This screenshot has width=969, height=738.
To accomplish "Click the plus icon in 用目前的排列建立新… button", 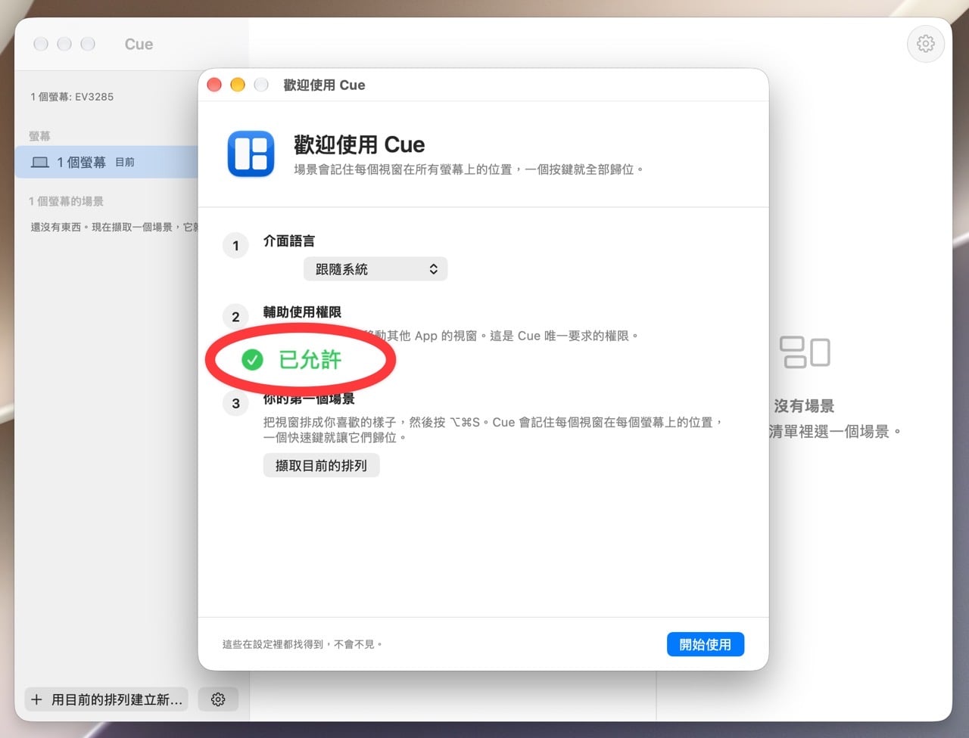I will [x=36, y=699].
